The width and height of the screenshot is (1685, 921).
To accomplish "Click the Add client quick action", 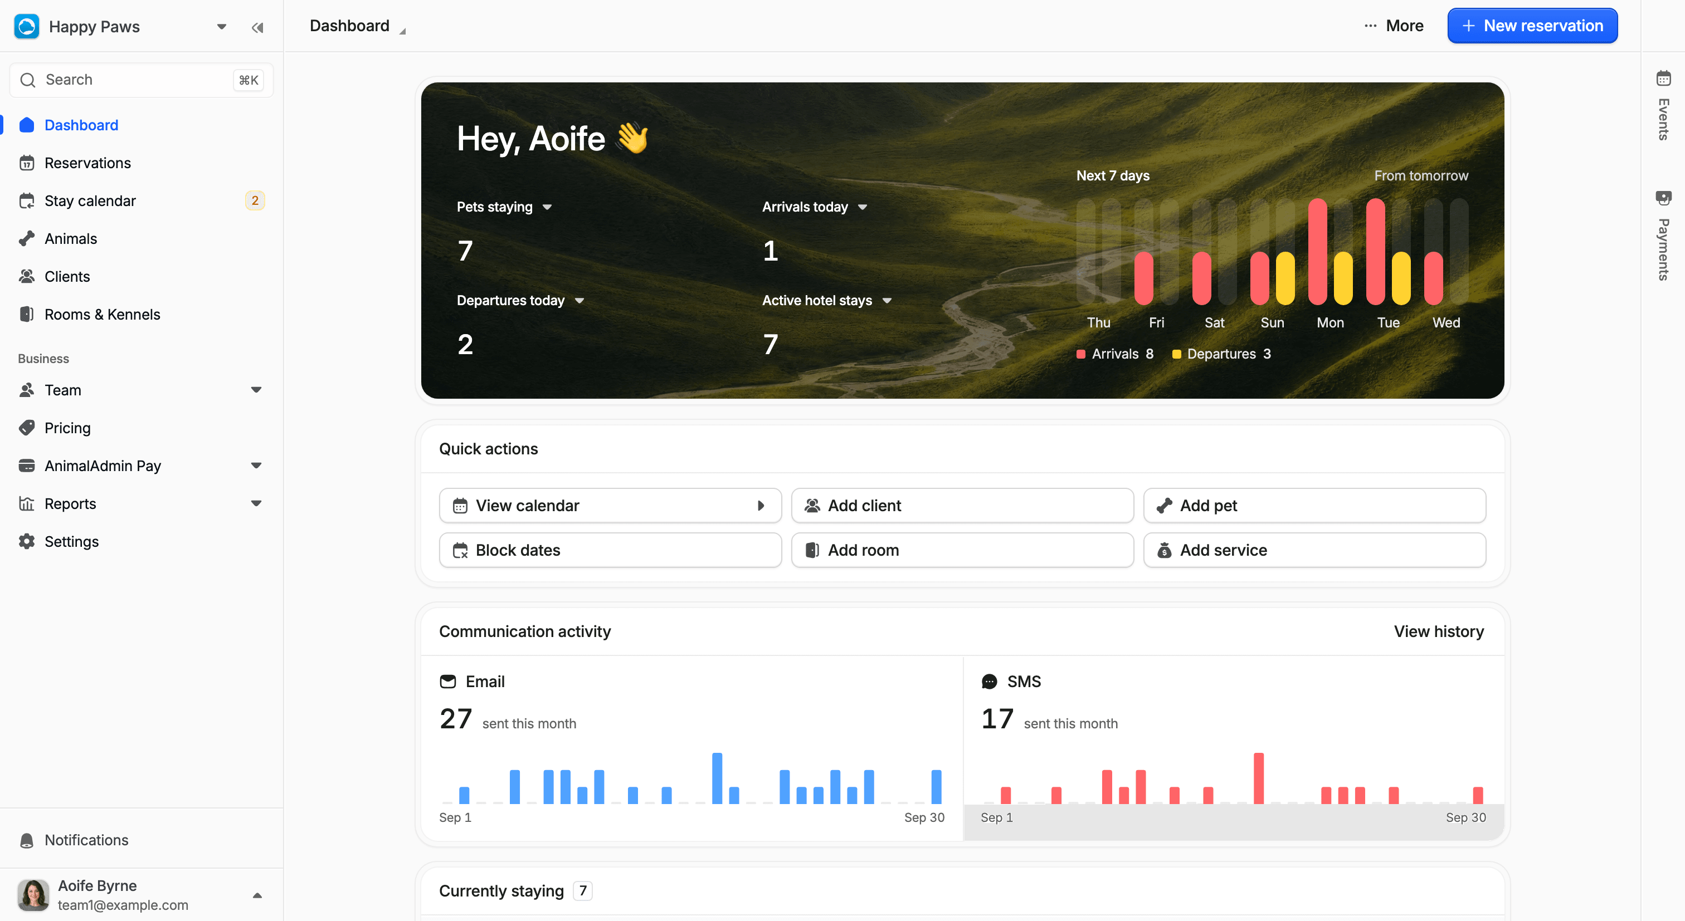I will point(962,505).
